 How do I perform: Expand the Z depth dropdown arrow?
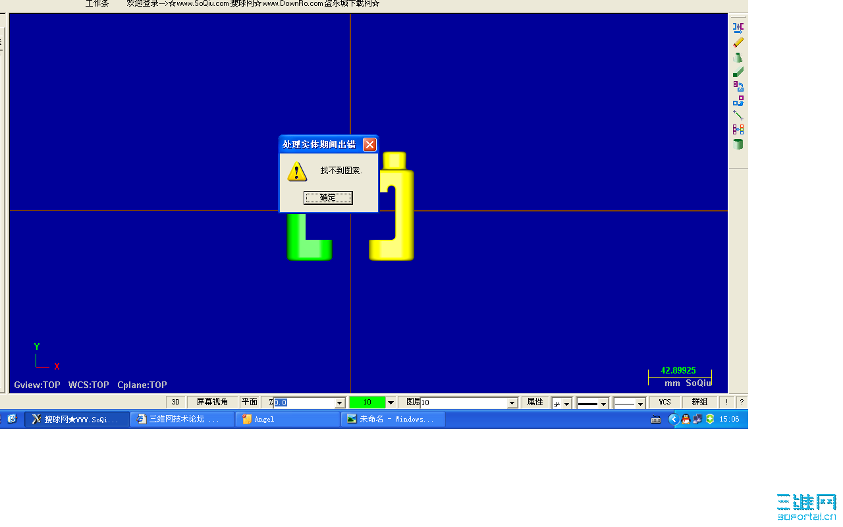click(x=340, y=402)
